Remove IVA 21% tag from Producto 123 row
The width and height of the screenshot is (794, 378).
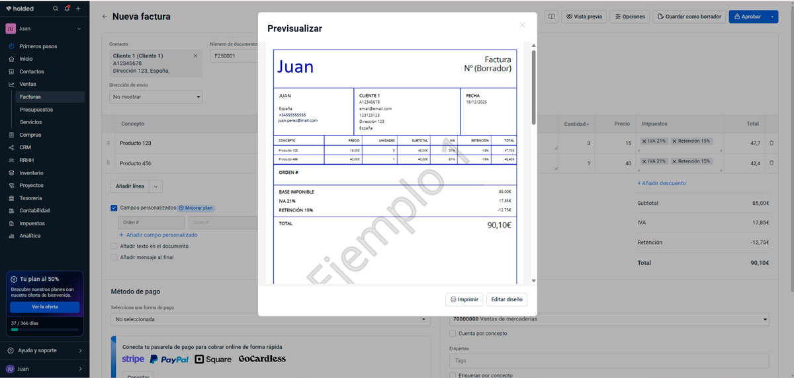pos(644,141)
